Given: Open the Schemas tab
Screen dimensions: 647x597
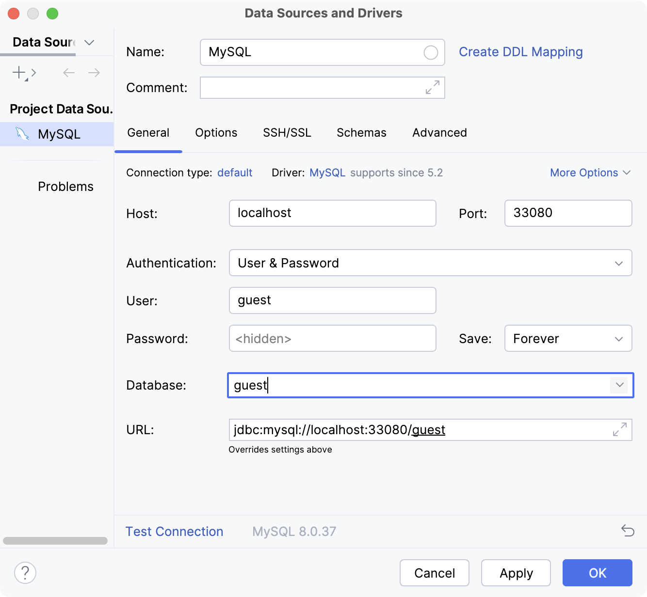Looking at the screenshot, I should tap(361, 133).
